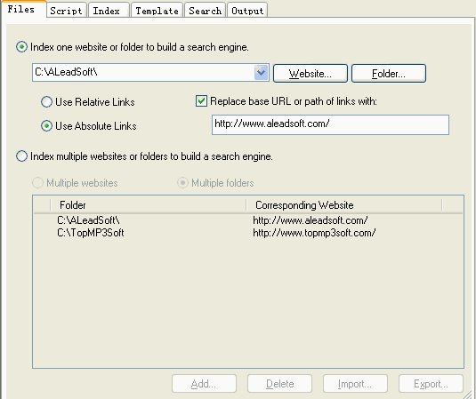Click the Delete button
The width and height of the screenshot is (476, 399).
click(x=279, y=384)
